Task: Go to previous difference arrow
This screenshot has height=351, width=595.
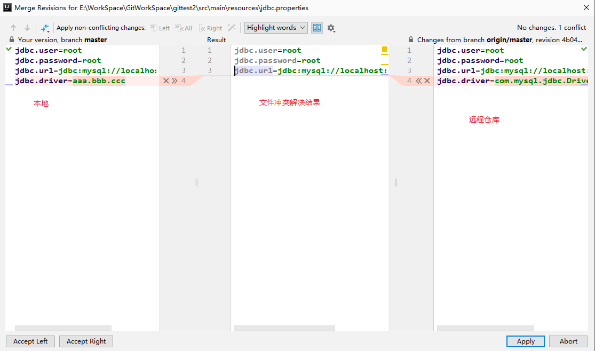Action: point(13,28)
